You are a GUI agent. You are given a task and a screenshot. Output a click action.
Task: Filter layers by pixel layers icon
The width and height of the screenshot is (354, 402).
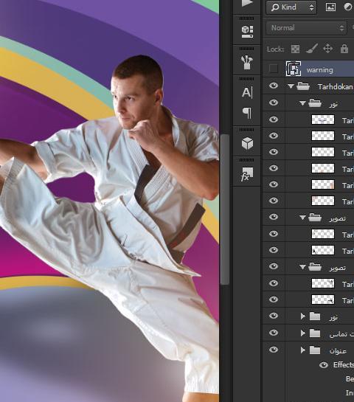330,7
